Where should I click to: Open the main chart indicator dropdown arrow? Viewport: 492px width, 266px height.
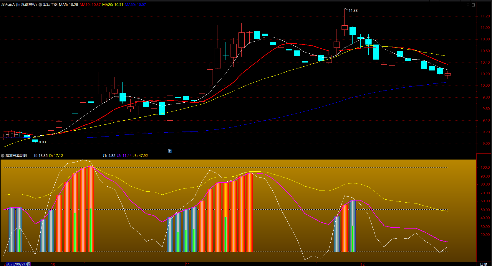coord(40,5)
